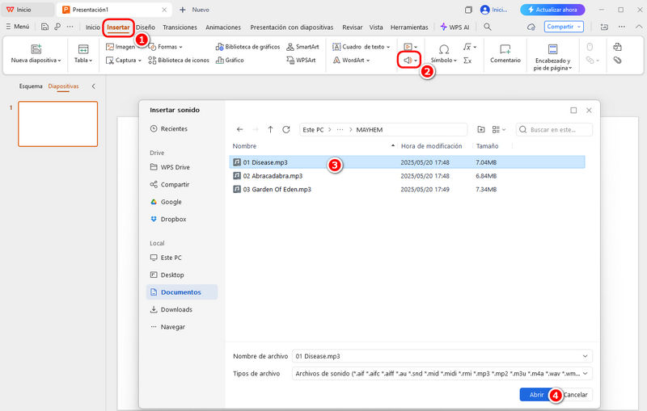This screenshot has width=647, height=411.
Task: Switch to the Transiciones tab
Action: [x=180, y=27]
